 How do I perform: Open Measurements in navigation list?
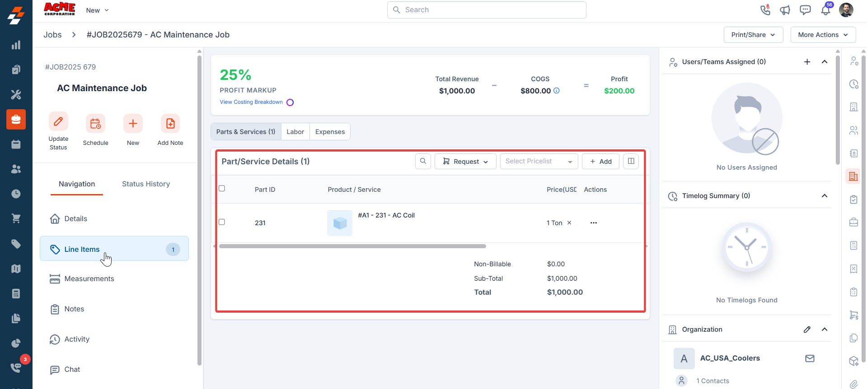coord(114,279)
